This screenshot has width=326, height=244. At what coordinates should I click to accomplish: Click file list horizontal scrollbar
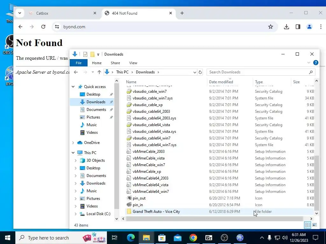pyautogui.click(x=214, y=219)
